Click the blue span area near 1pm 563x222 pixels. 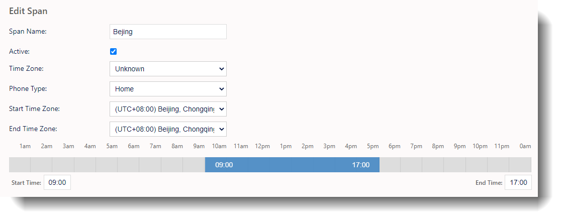pos(281,165)
